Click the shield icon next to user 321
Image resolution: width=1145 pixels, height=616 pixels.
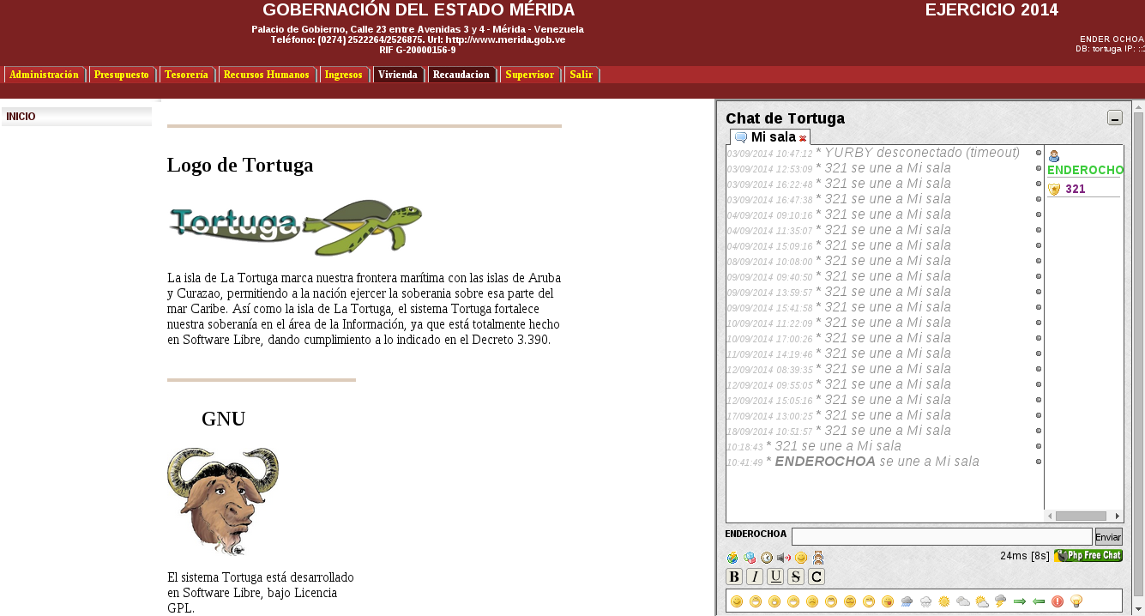[x=1054, y=189]
